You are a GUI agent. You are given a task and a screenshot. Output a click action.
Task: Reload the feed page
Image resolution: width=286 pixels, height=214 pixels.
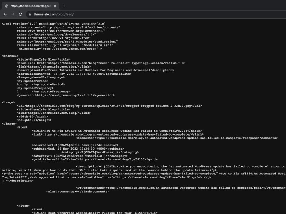[x=21, y=14]
